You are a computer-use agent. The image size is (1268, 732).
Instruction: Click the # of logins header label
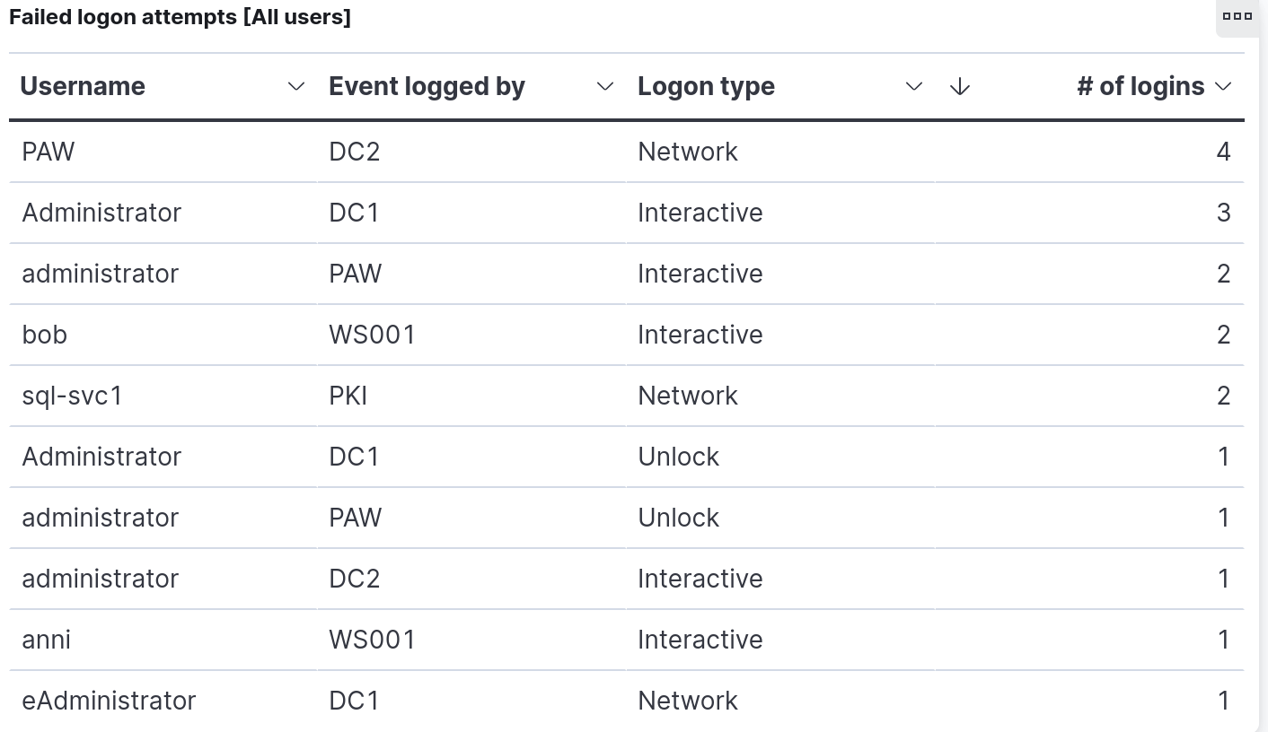tap(1140, 86)
